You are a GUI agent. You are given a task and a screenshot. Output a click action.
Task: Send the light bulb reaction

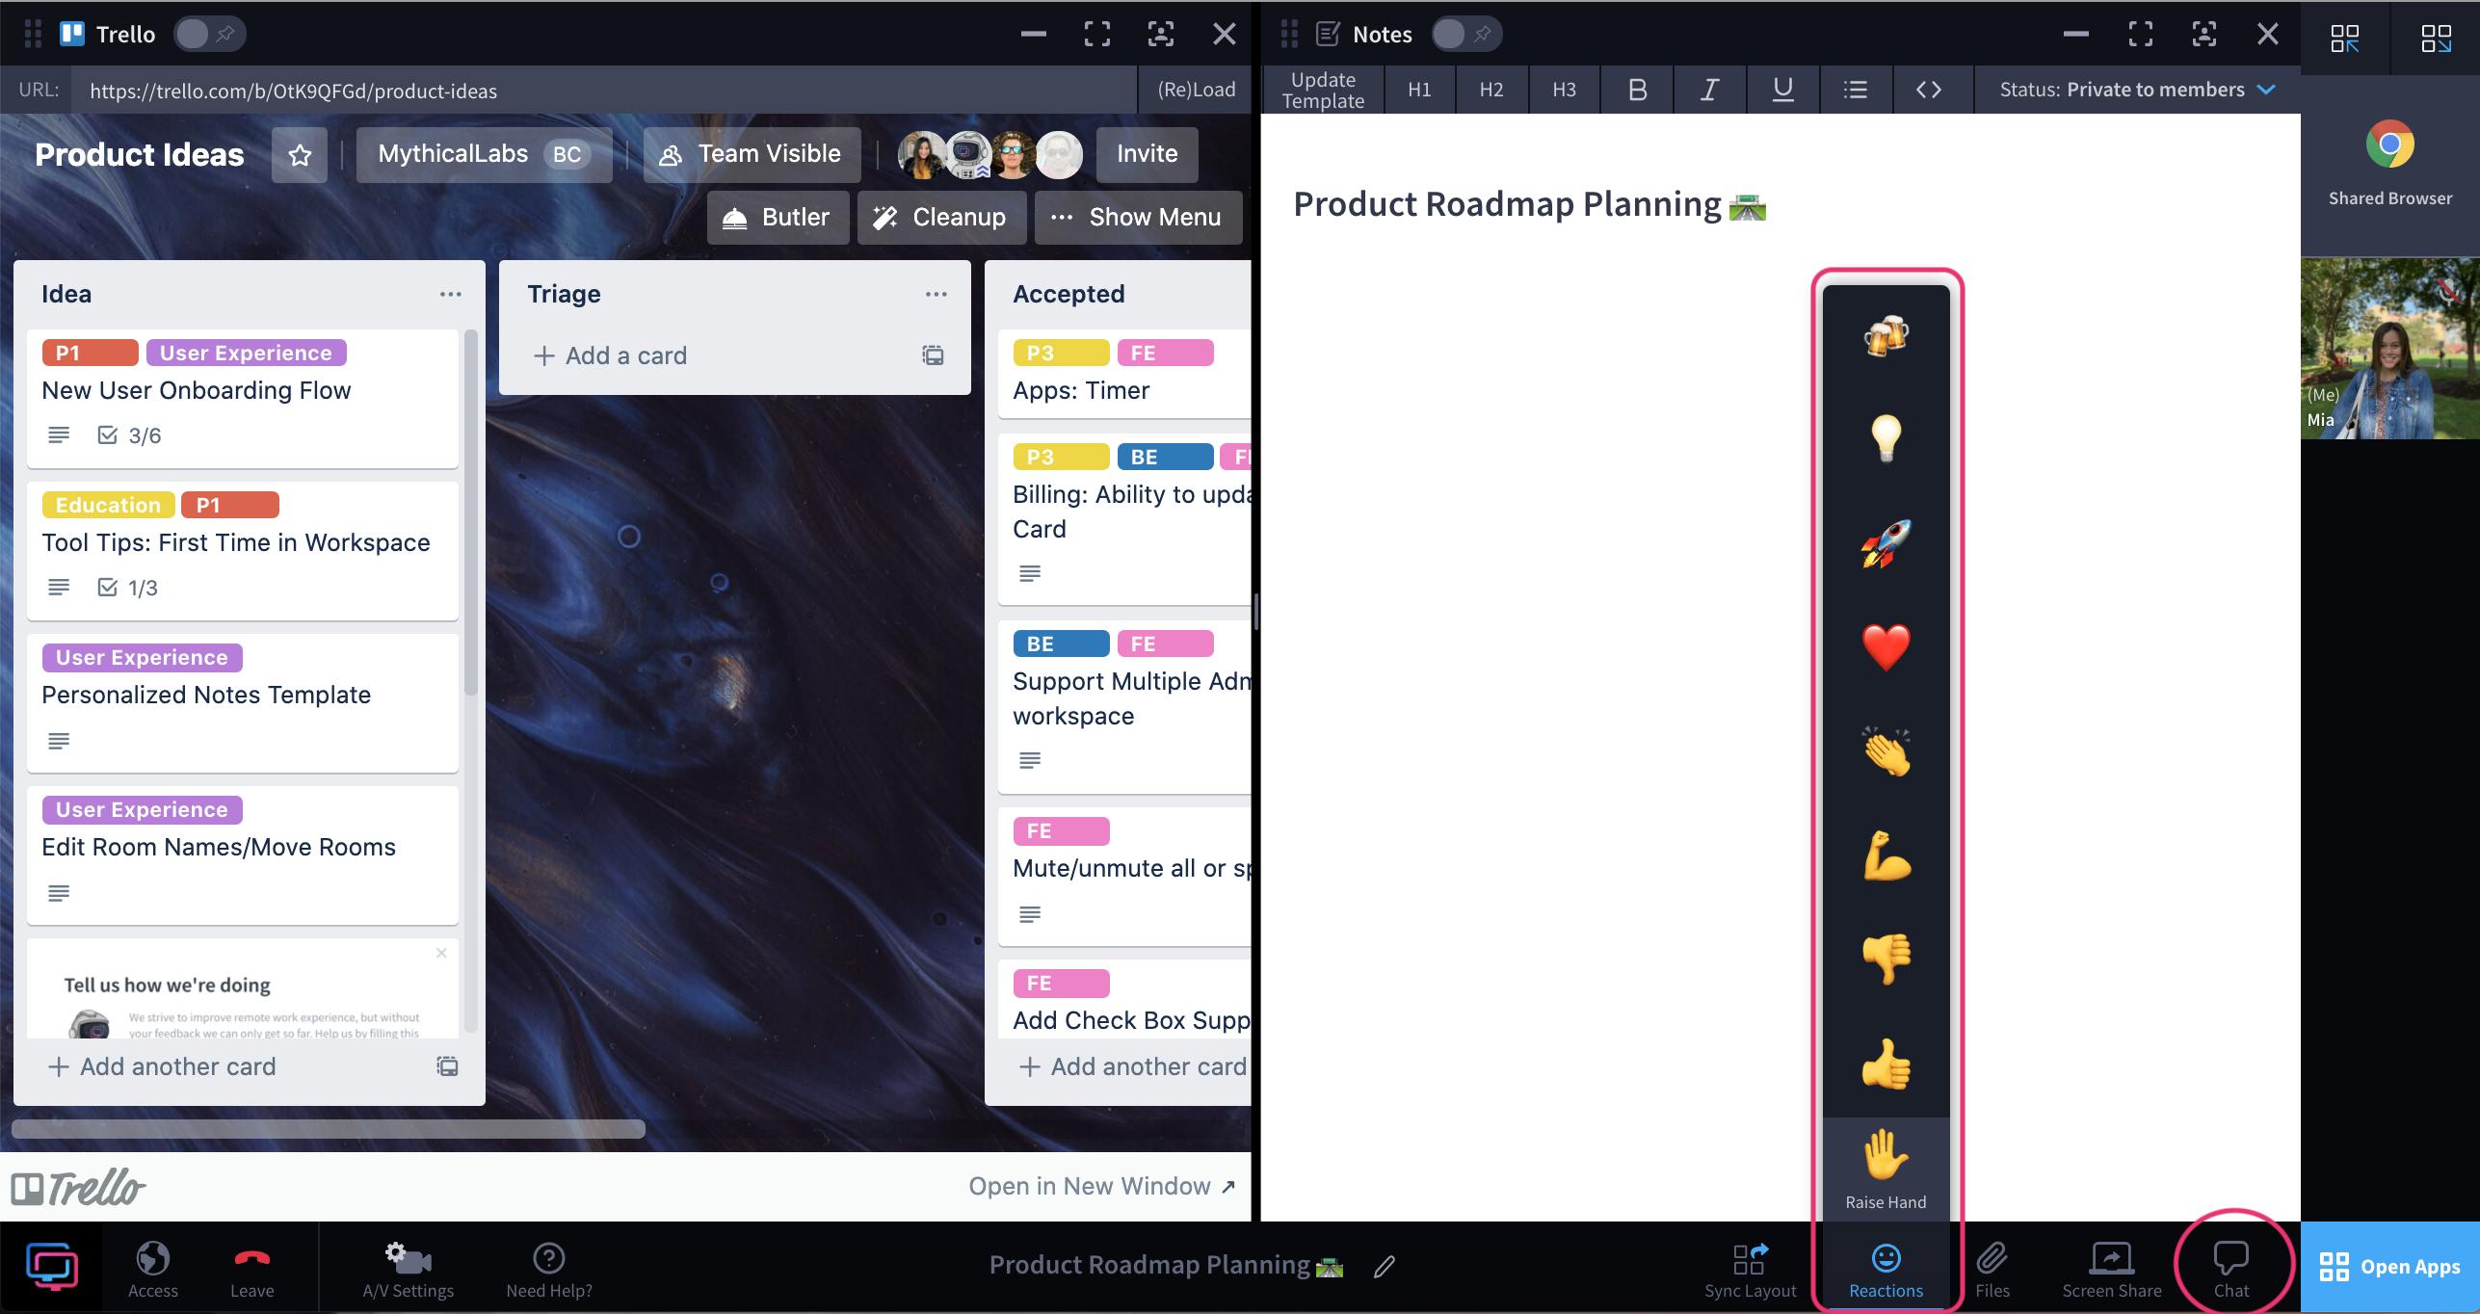[1886, 438]
